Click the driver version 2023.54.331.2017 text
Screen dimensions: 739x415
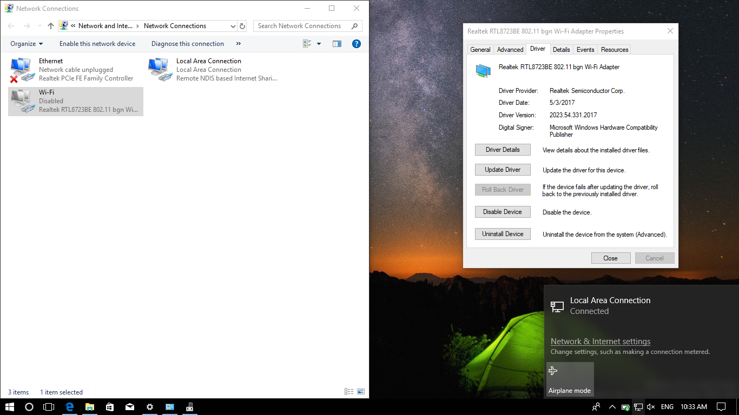[x=573, y=115]
